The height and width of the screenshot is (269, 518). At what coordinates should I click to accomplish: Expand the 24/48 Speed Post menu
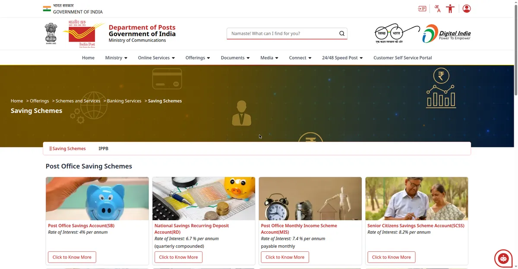(342, 58)
